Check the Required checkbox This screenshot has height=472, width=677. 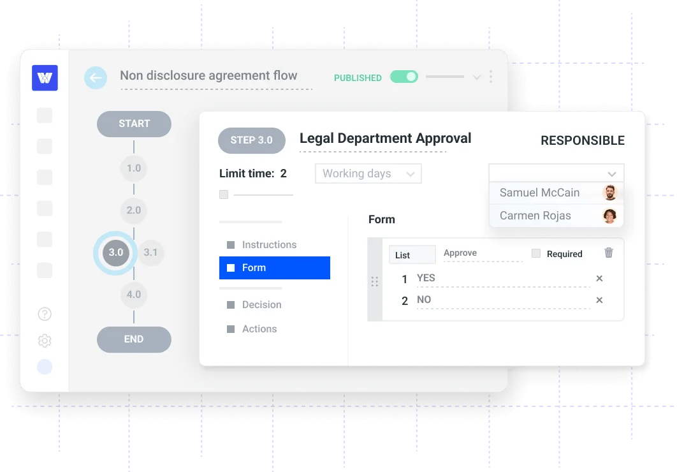pos(536,253)
